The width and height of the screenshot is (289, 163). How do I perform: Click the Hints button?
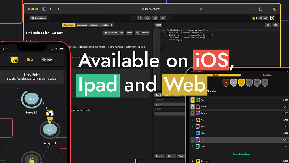click(x=129, y=33)
